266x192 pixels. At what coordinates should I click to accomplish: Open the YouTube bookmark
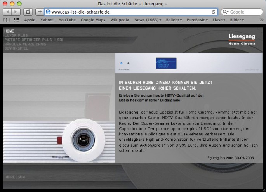click(x=67, y=20)
